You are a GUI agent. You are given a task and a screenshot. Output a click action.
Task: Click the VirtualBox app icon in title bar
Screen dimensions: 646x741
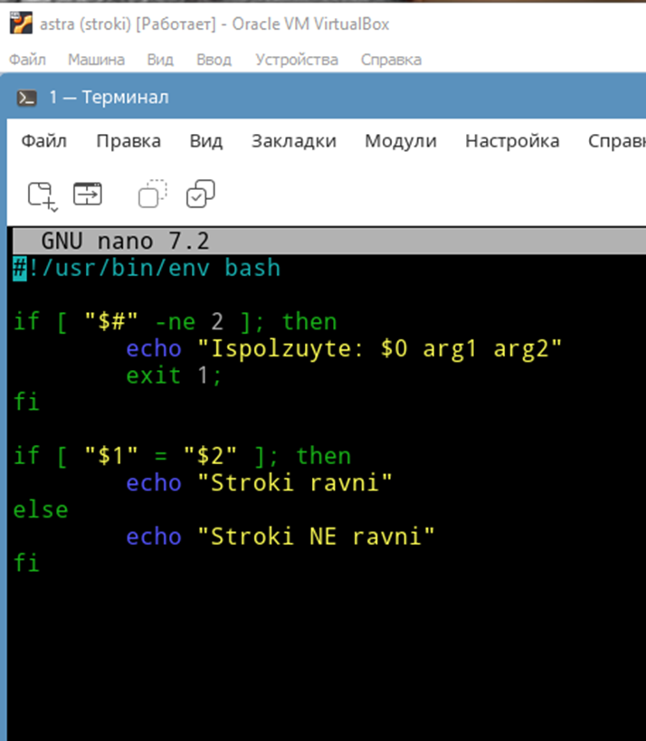22,24
